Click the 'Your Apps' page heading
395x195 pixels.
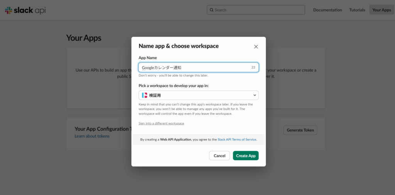84,38
